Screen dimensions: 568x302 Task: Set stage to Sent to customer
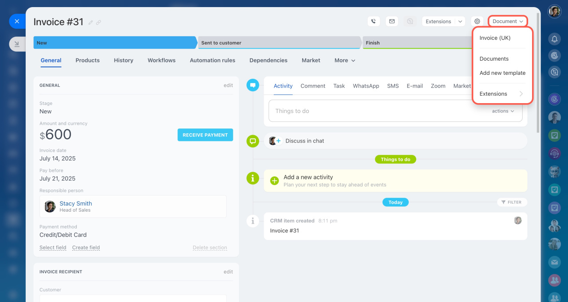(x=279, y=43)
